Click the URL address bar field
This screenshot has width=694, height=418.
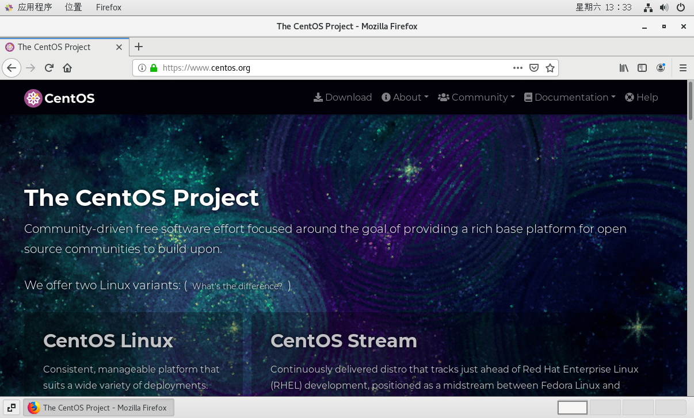[334, 68]
